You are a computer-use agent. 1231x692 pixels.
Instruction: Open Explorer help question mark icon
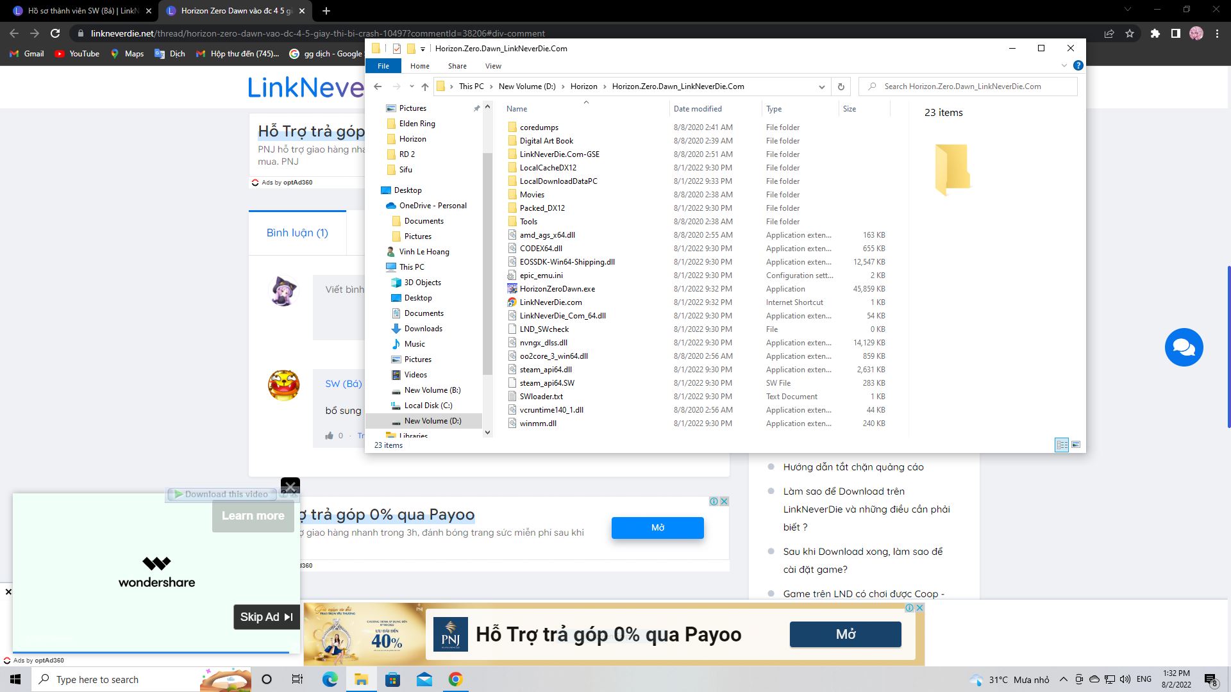coord(1078,65)
